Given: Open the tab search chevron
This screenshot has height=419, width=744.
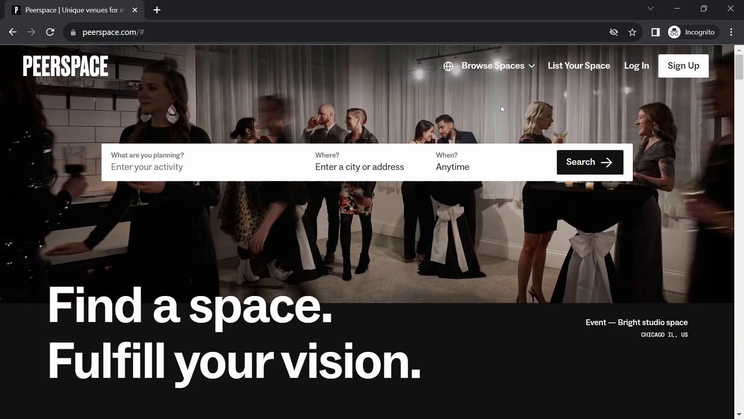Looking at the screenshot, I should click(651, 9).
